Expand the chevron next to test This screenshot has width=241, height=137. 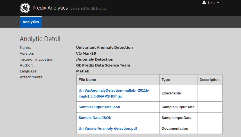pos(218,3)
